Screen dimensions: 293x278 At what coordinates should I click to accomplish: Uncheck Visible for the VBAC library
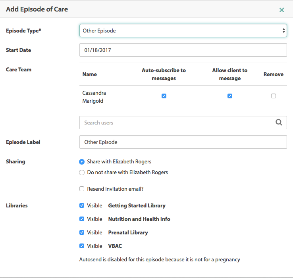[82, 246]
